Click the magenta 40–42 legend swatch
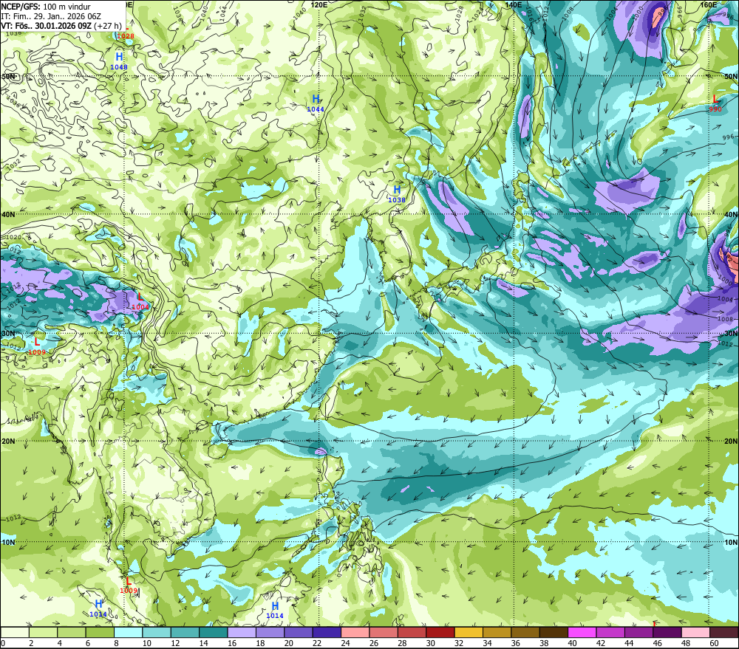 [582, 632]
